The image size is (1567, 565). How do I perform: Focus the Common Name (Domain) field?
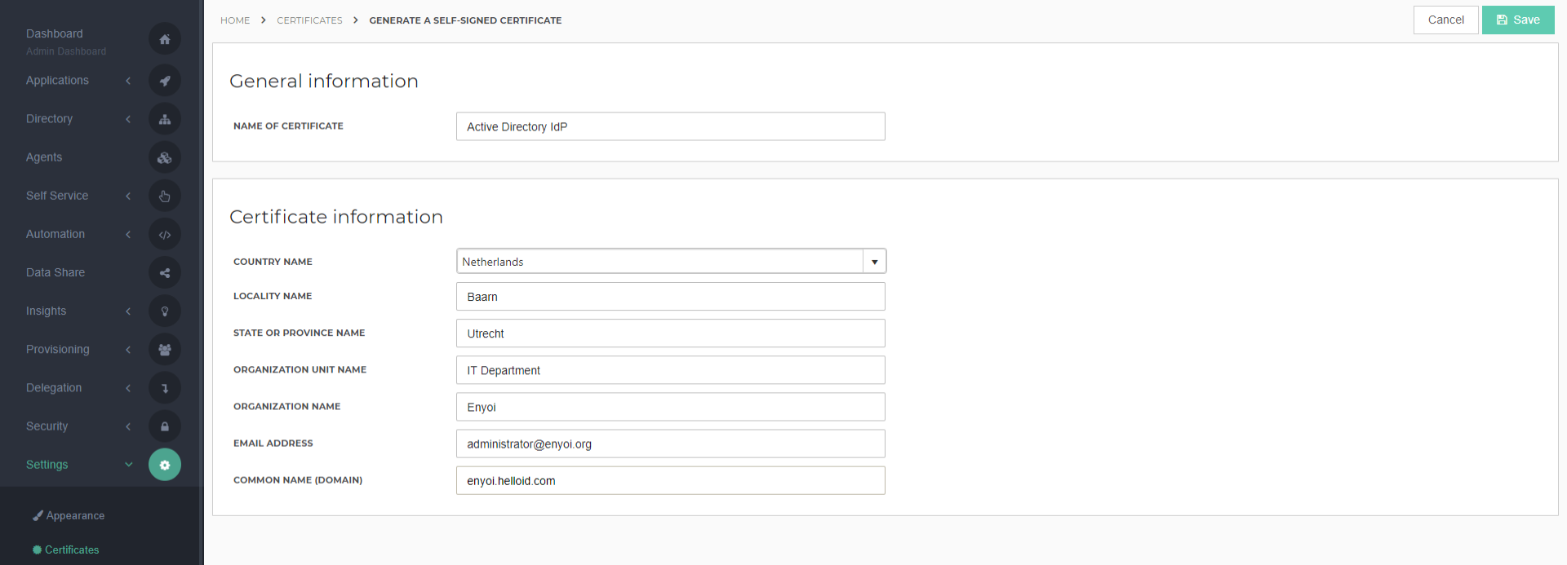point(670,480)
